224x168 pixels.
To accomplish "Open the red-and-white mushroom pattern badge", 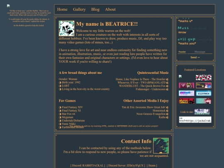I will (204, 78).
